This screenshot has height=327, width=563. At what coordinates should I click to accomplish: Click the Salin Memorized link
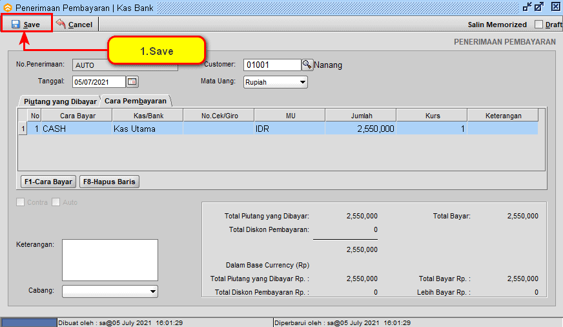(497, 25)
